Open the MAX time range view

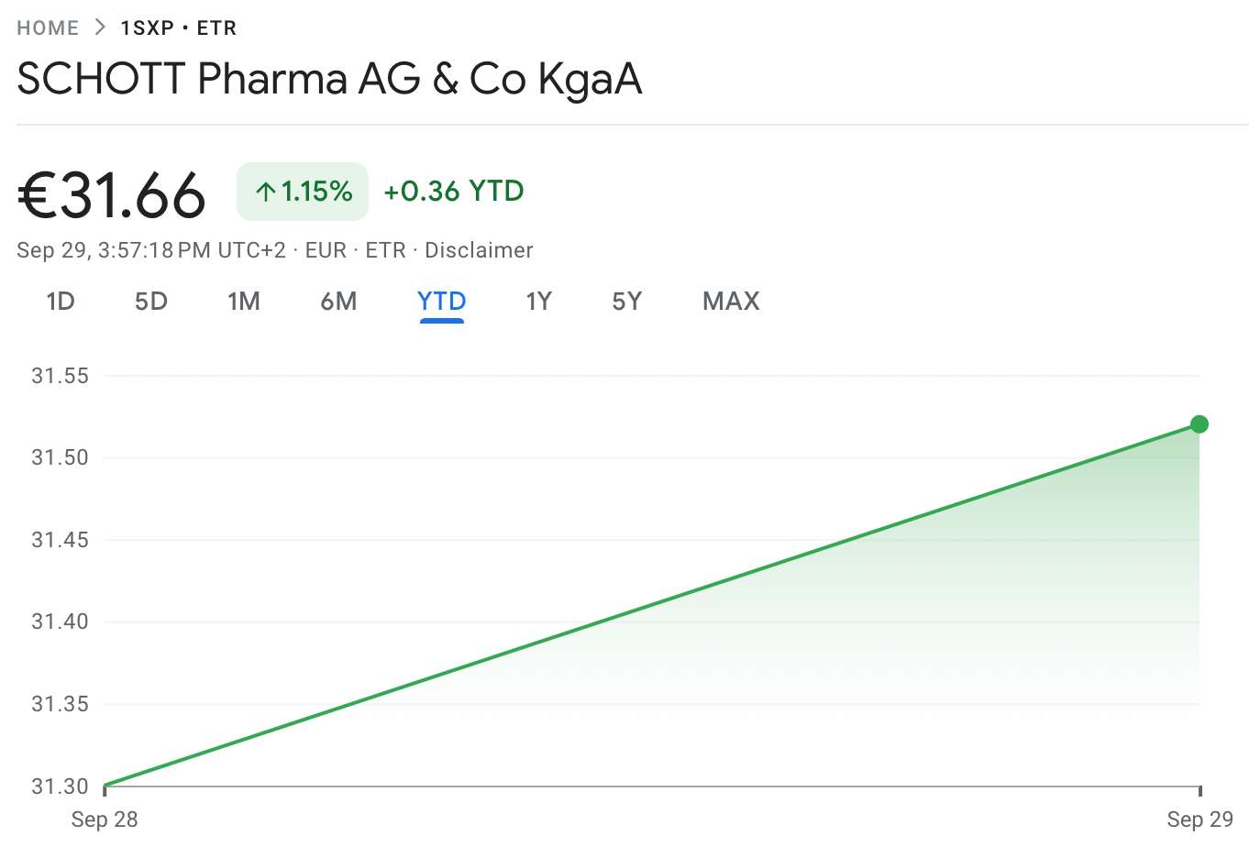click(x=731, y=301)
